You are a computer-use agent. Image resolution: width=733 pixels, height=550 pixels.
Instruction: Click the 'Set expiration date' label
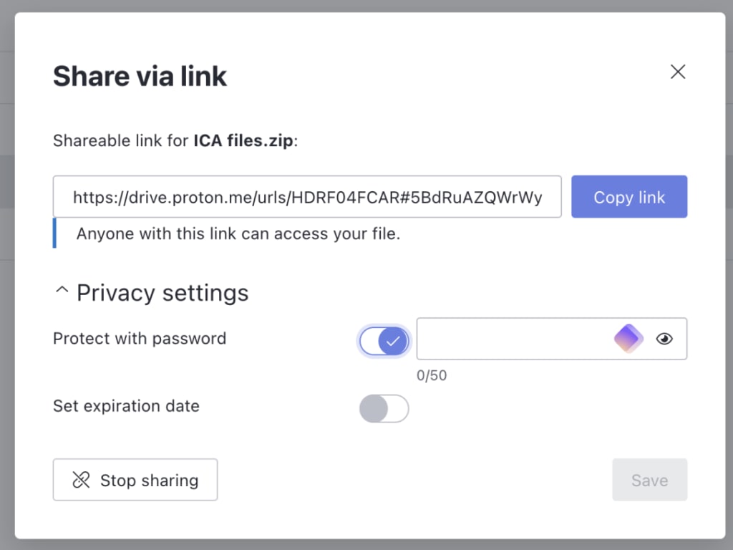pos(126,406)
